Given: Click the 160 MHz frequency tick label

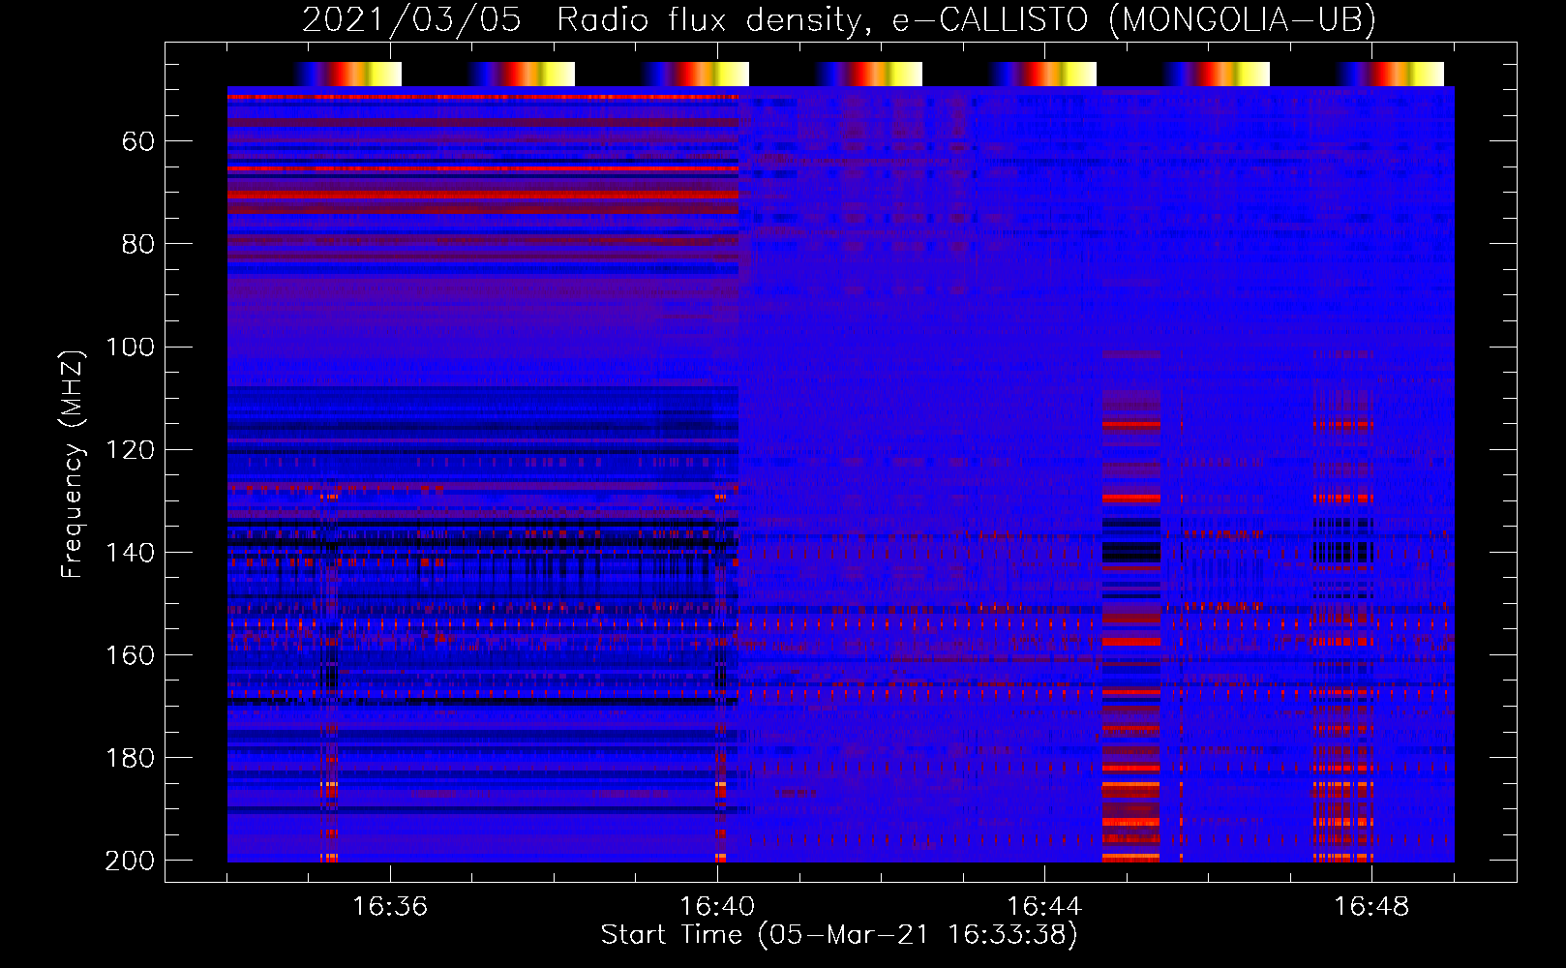Looking at the screenshot, I should pos(130,655).
